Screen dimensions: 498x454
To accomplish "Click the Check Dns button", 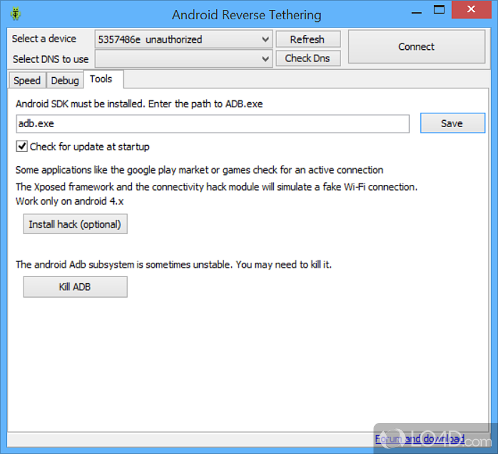I will (x=308, y=59).
